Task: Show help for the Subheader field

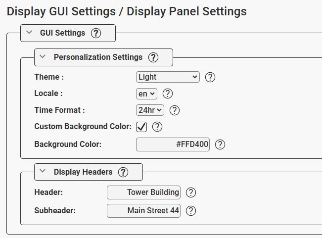Action: coord(191,211)
